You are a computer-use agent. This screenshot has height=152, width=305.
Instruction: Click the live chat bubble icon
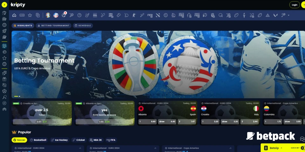tap(302, 139)
